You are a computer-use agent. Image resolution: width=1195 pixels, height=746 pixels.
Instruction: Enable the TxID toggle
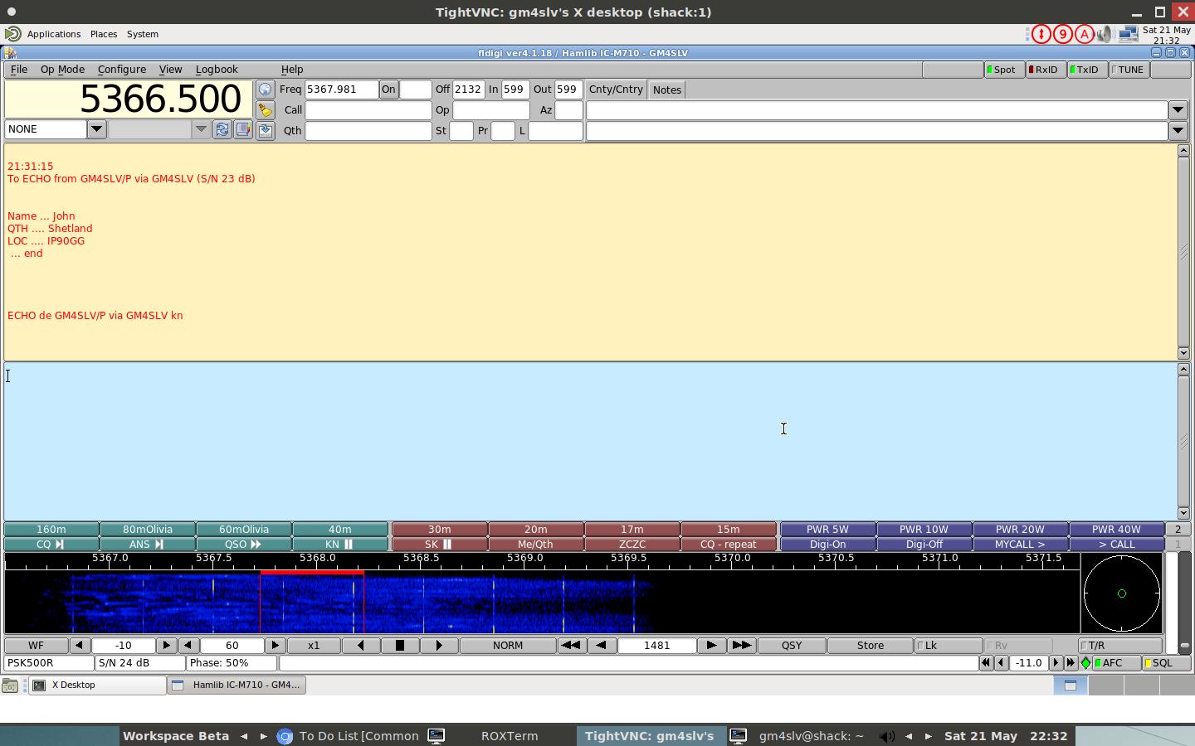coord(1087,70)
